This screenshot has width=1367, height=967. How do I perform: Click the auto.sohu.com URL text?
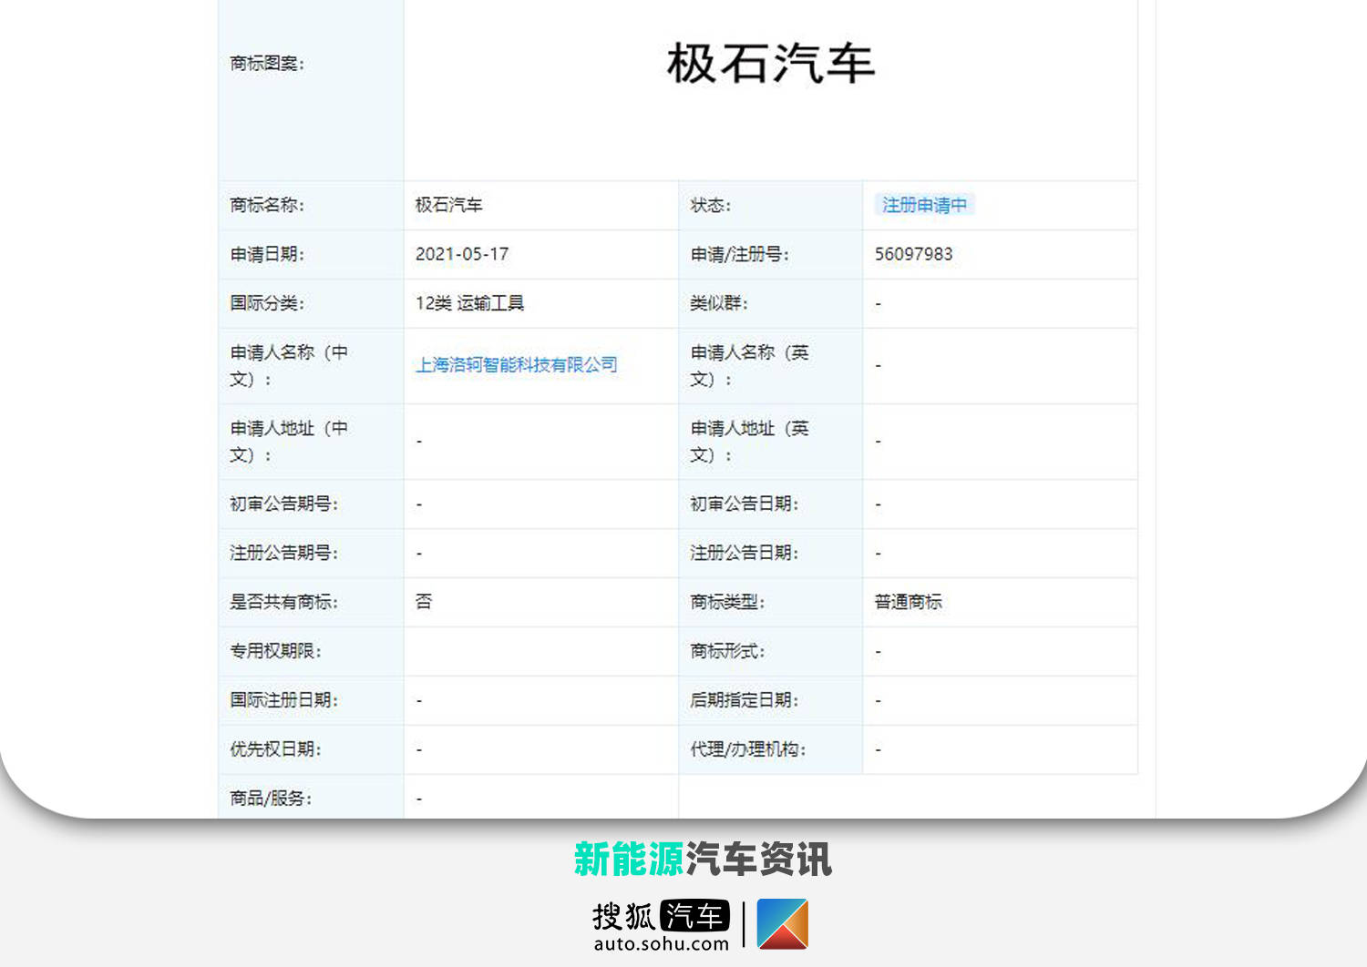tap(662, 943)
